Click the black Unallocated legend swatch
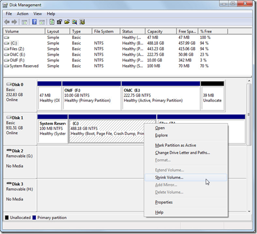Viewport: 257px width, 234px height. pos(7,218)
